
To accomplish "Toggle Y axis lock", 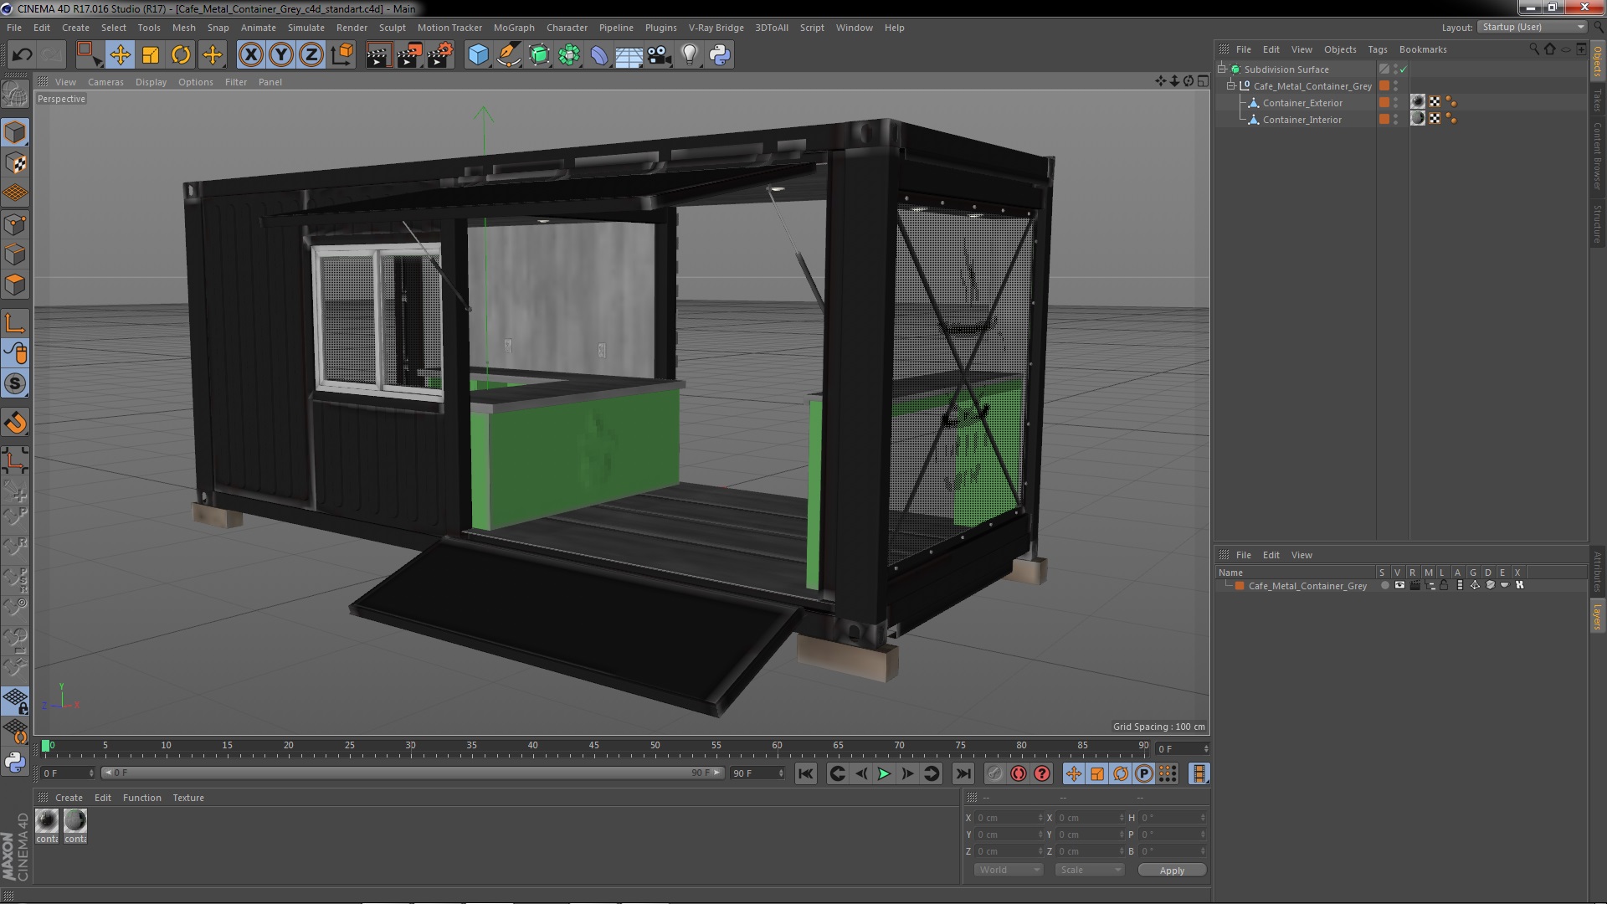I will [281, 55].
